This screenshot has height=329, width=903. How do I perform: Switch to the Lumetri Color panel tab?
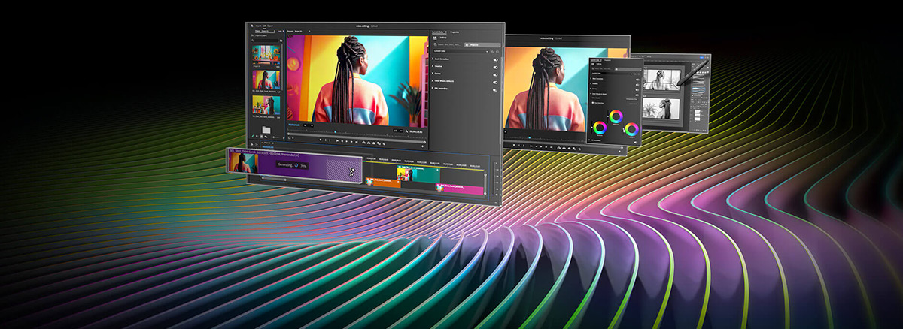pos(438,32)
